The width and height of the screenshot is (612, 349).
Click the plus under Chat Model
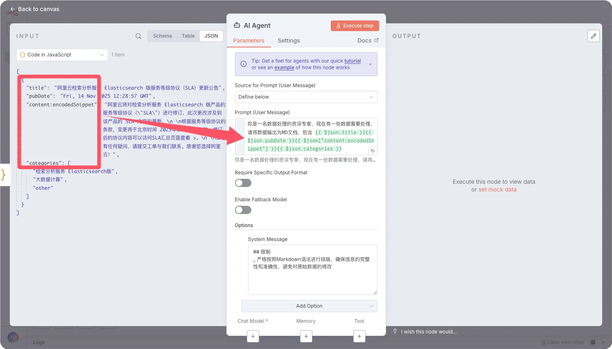tap(253, 336)
